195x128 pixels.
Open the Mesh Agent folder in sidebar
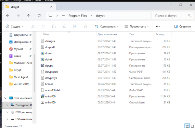coord(19,77)
